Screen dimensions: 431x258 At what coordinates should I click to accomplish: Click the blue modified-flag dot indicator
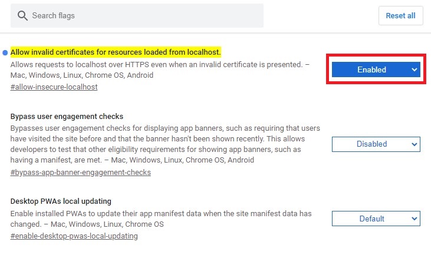point(5,52)
